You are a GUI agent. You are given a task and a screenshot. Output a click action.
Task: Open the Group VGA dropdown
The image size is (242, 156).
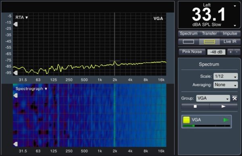point(213,99)
